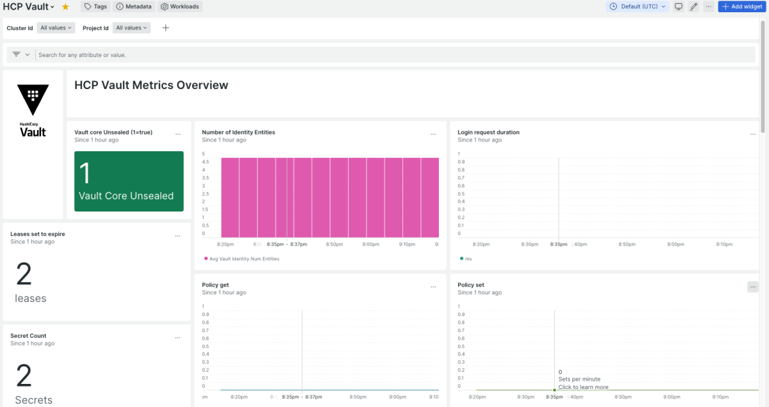769x407 pixels.
Task: Click the Policy get widget title
Action: (215, 285)
